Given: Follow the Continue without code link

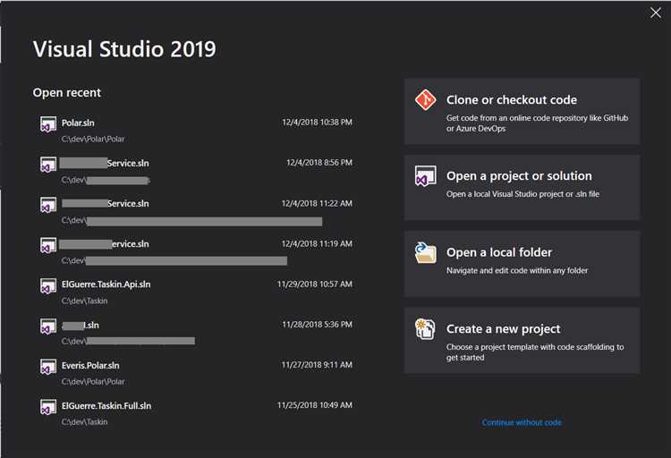Looking at the screenshot, I should point(522,422).
